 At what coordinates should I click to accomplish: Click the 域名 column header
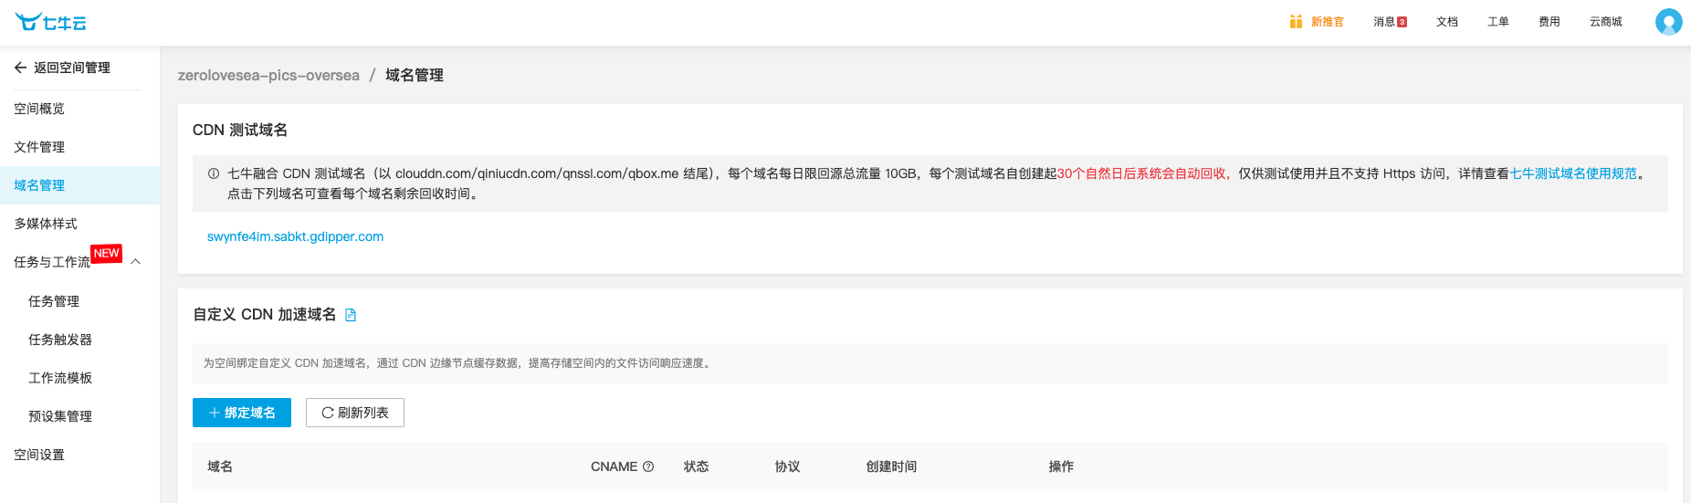click(220, 466)
